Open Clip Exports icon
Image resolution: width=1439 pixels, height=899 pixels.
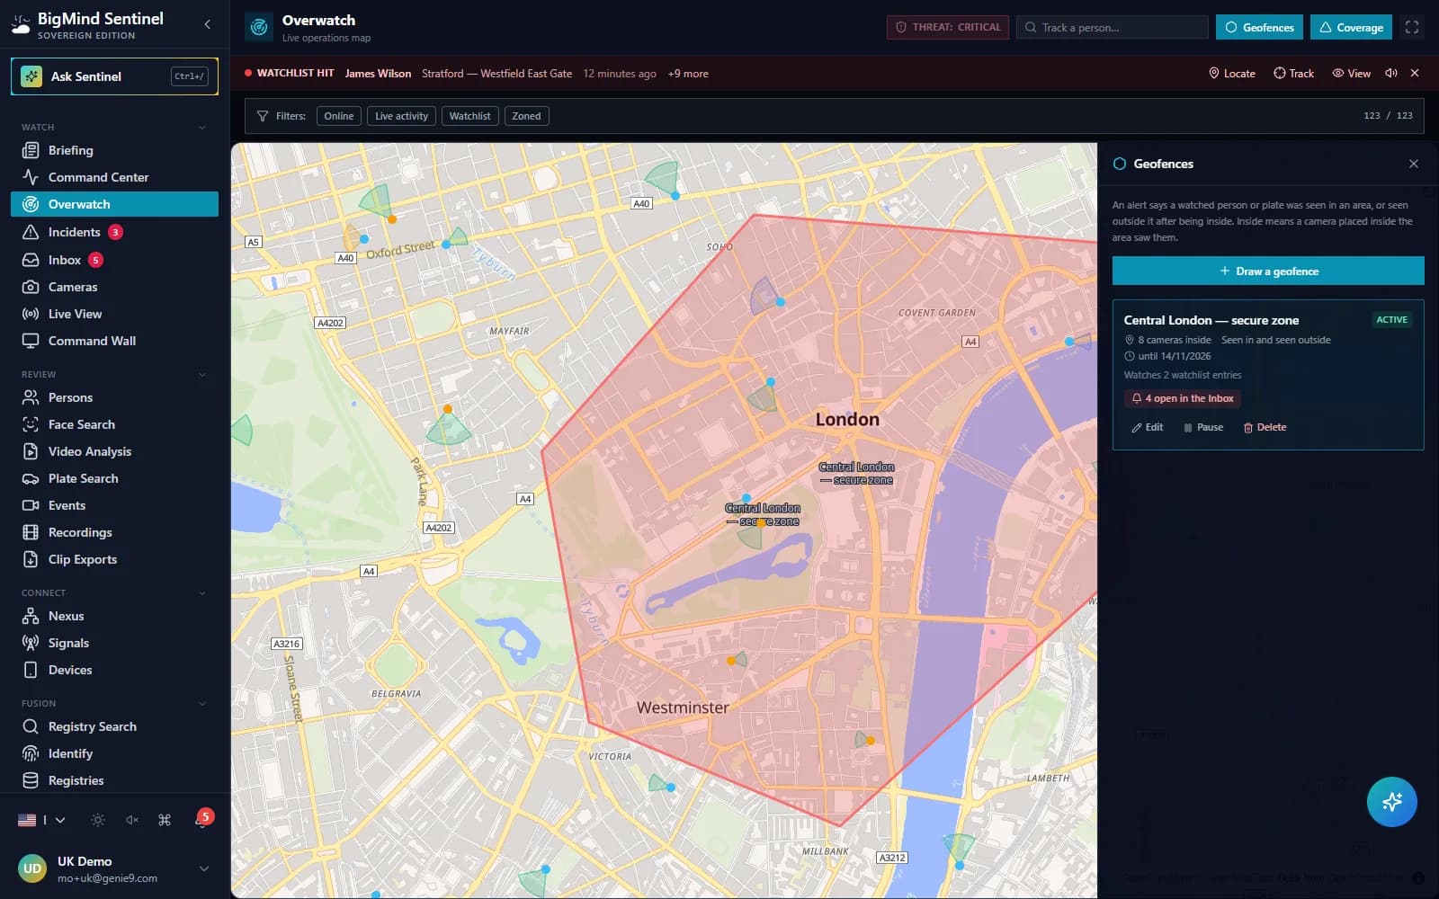tap(31, 559)
